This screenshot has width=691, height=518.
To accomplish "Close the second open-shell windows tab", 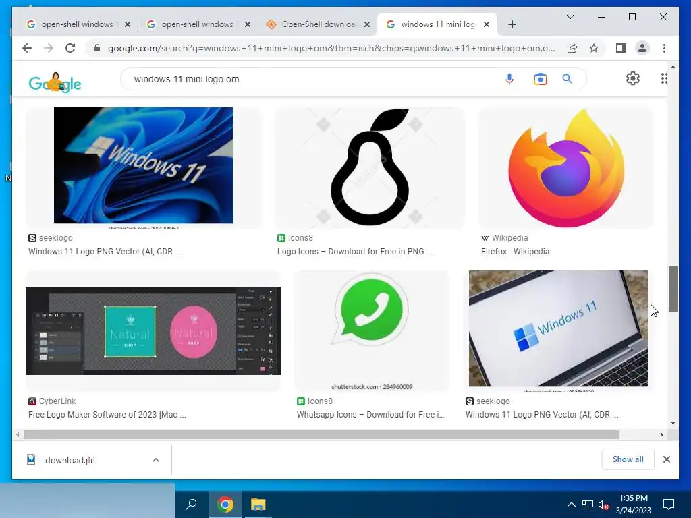I will click(x=248, y=24).
